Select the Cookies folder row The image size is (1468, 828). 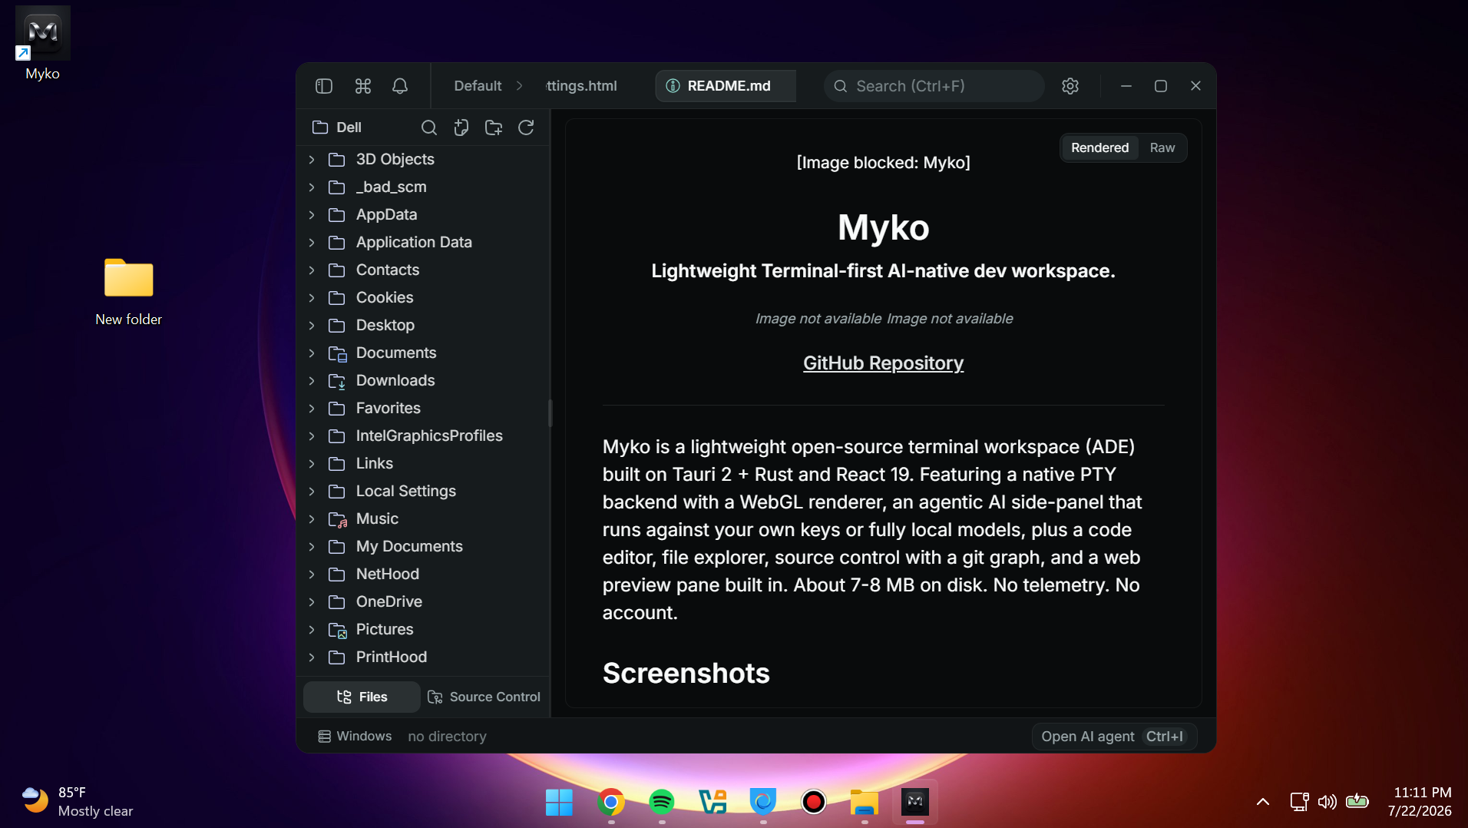[423, 298]
